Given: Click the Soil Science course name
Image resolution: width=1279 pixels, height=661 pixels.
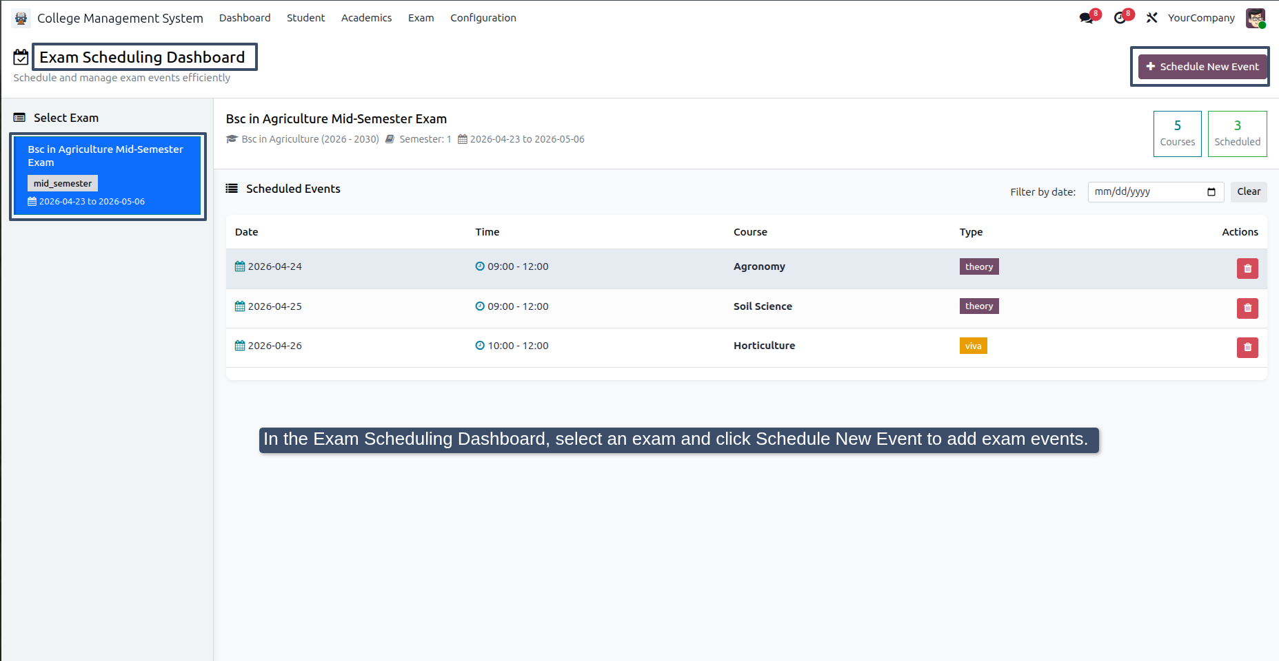Looking at the screenshot, I should 763,306.
